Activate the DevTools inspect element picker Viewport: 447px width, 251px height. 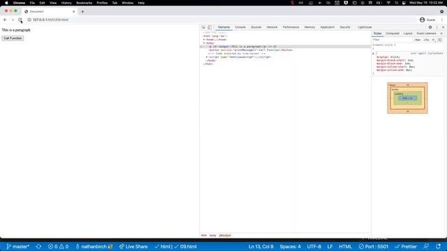pos(203,27)
